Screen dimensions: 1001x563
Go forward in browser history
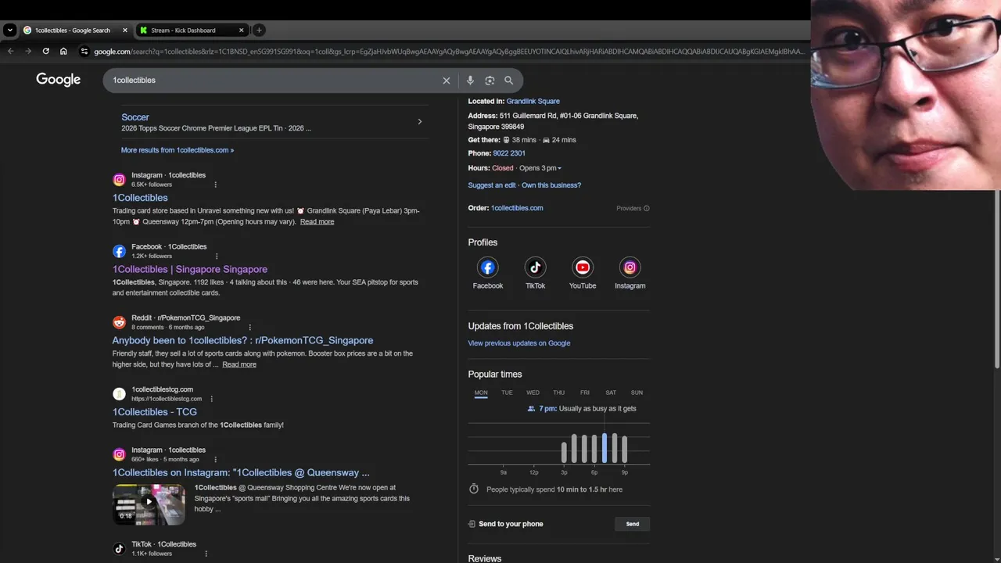tap(28, 52)
